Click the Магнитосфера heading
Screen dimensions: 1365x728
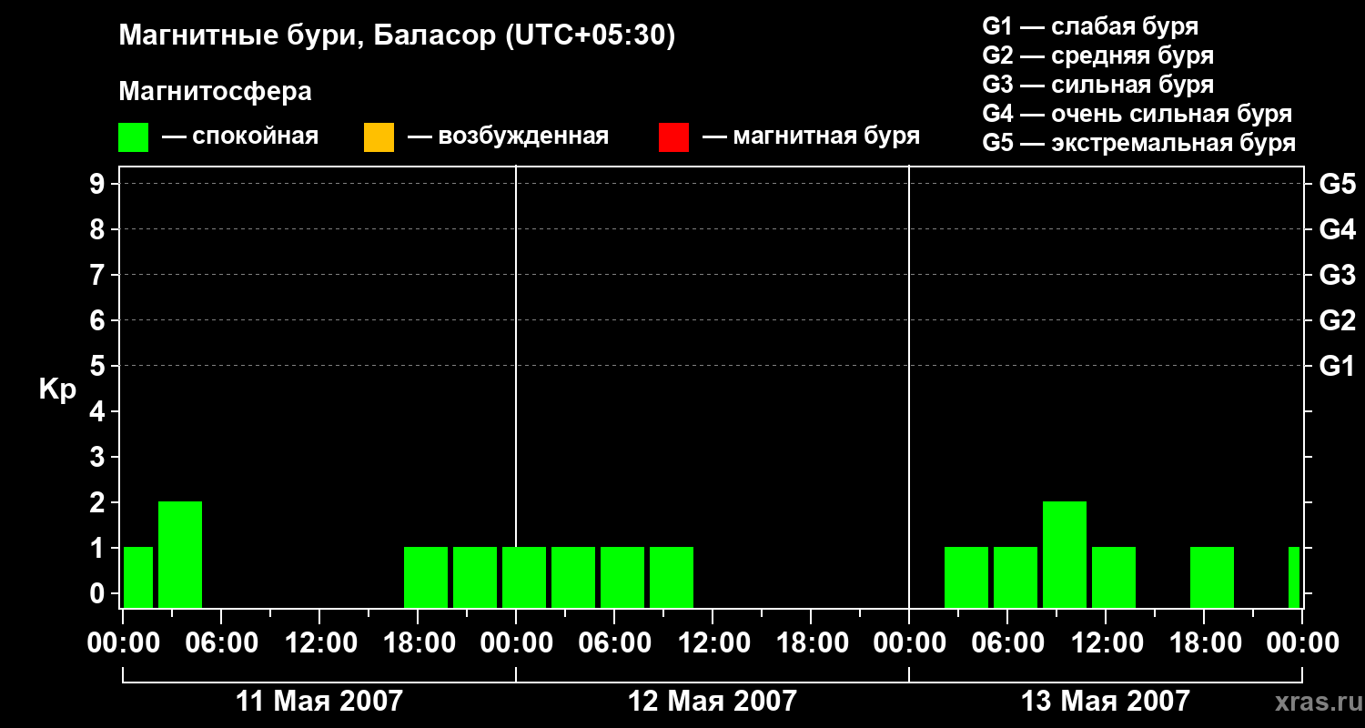pyautogui.click(x=215, y=92)
